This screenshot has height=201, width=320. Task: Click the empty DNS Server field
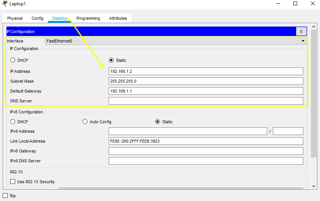206,101
